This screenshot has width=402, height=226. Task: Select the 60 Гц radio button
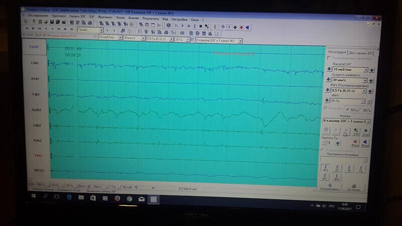point(360,110)
